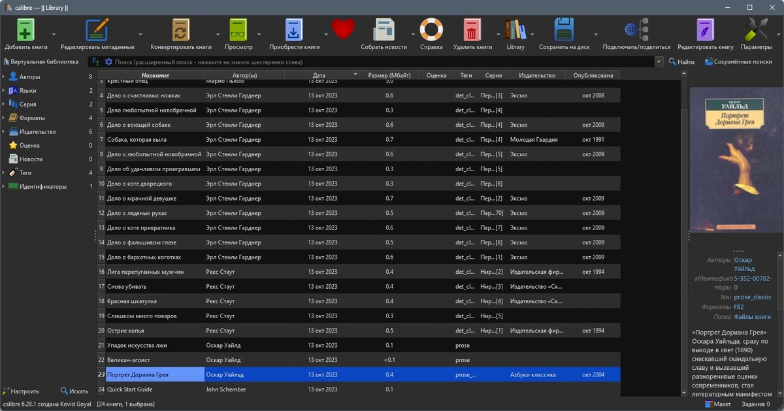Click the Удалить книги trash icon
The height and width of the screenshot is (411, 784).
pyautogui.click(x=472, y=31)
